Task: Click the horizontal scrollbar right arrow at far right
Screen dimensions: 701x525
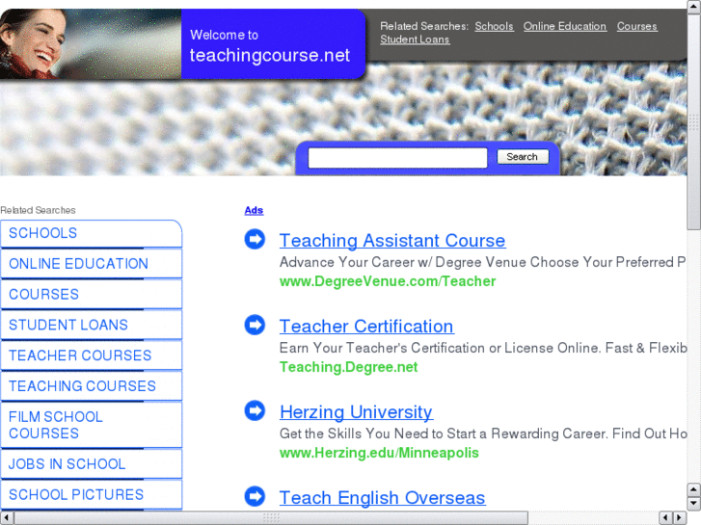Action: pyautogui.click(x=680, y=518)
